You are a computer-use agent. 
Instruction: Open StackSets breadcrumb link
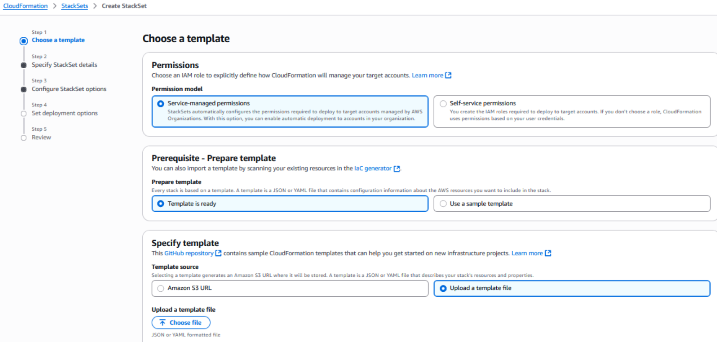click(75, 6)
